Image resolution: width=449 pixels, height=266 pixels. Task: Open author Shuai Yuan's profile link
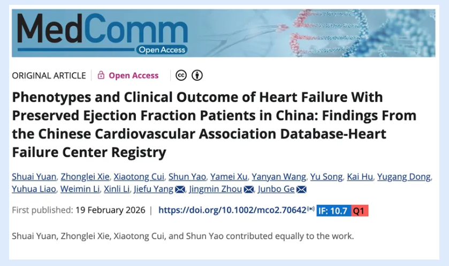click(34, 177)
